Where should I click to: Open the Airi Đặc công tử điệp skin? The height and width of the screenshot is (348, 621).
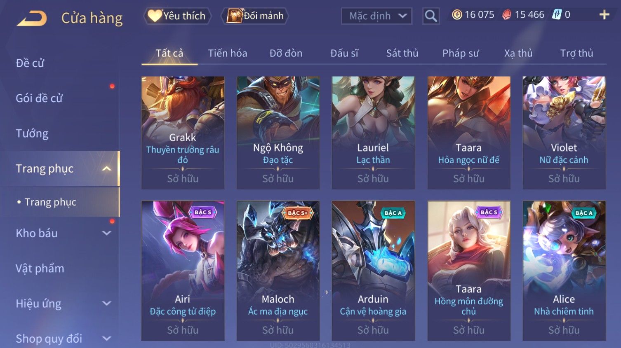click(183, 271)
